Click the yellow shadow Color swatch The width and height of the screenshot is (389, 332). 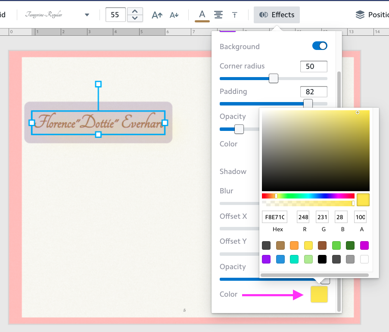(x=319, y=295)
